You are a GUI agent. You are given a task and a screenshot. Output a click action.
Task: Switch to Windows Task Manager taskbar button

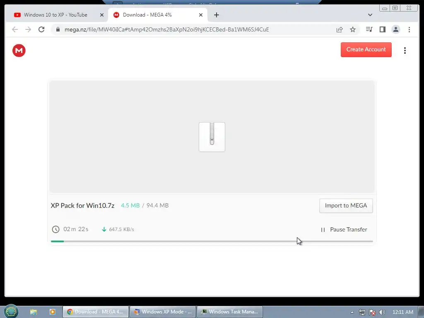pos(230,312)
